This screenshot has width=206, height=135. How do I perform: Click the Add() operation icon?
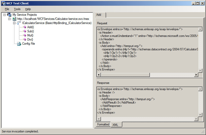[24, 27]
